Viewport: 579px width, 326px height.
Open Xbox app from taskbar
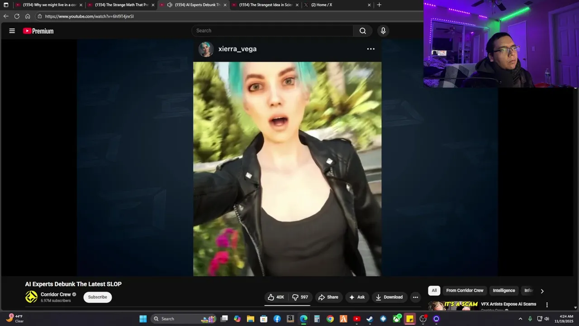pos(397,319)
